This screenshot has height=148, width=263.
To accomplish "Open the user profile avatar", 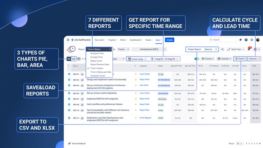I will click(258, 40).
